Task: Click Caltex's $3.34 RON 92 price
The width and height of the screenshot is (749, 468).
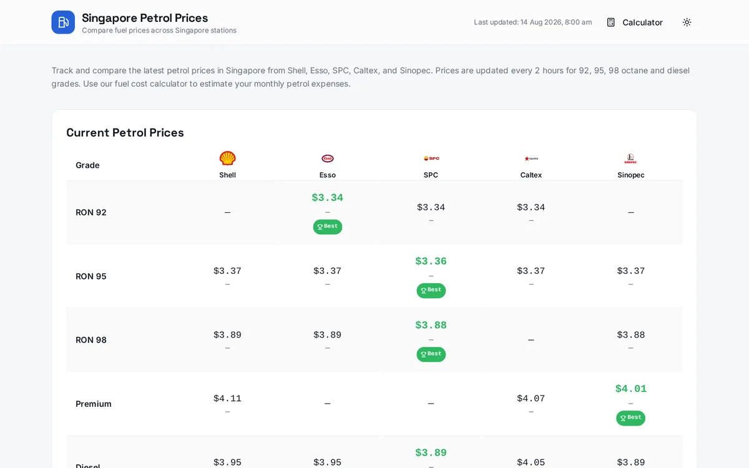Action: click(x=531, y=207)
